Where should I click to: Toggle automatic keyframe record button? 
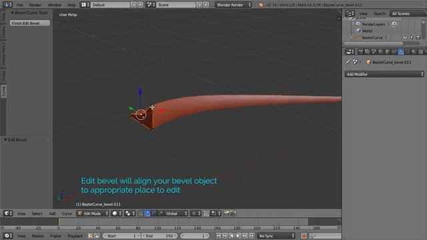(x=304, y=235)
